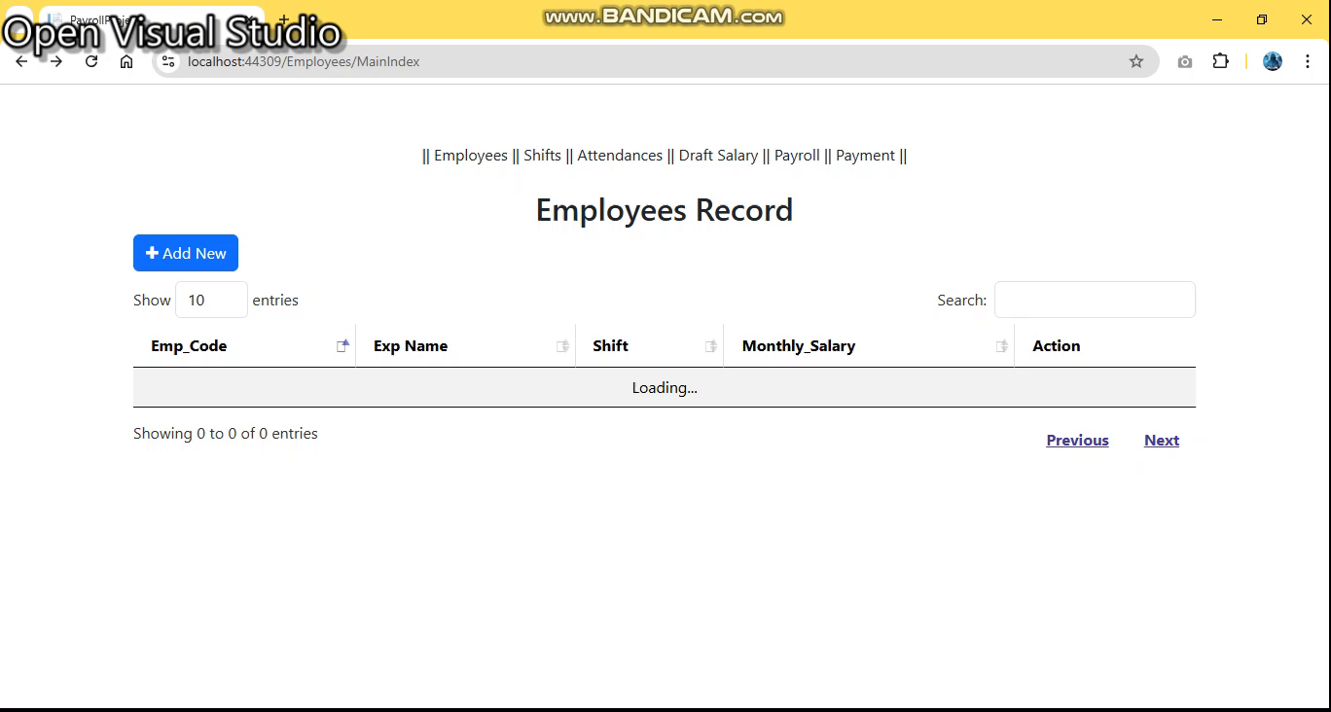The image size is (1331, 712).
Task: Open the camera screenshot tool
Action: pyautogui.click(x=1184, y=60)
